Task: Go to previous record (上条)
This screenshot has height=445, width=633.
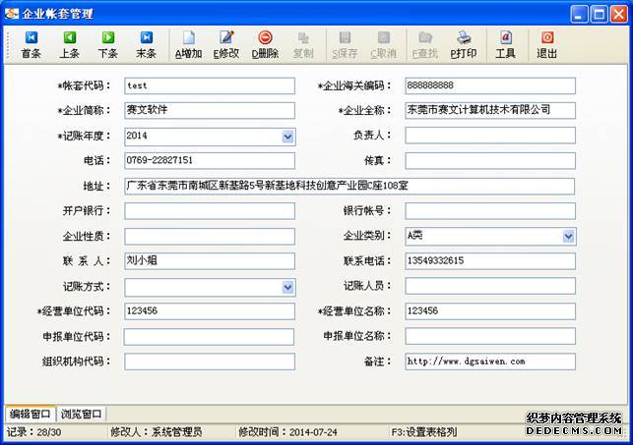Action: click(x=70, y=44)
